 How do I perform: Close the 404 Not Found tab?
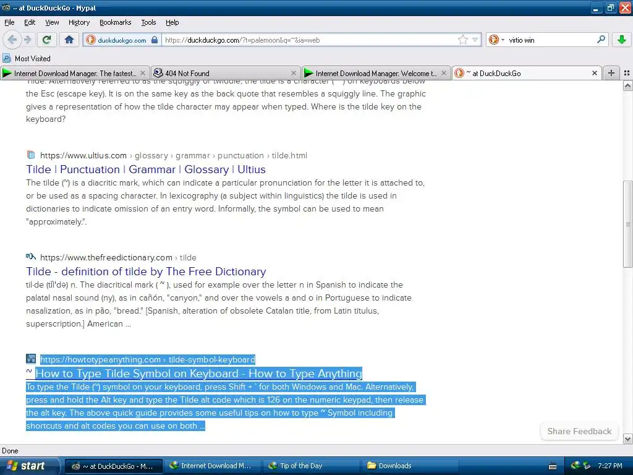click(x=294, y=73)
